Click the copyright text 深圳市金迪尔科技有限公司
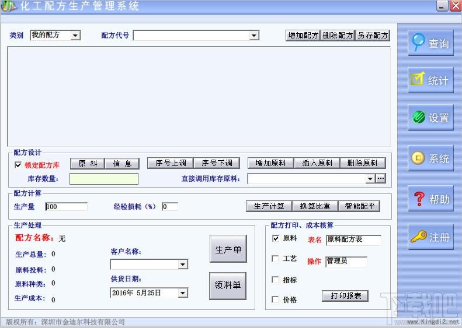The image size is (462, 328). [x=83, y=322]
